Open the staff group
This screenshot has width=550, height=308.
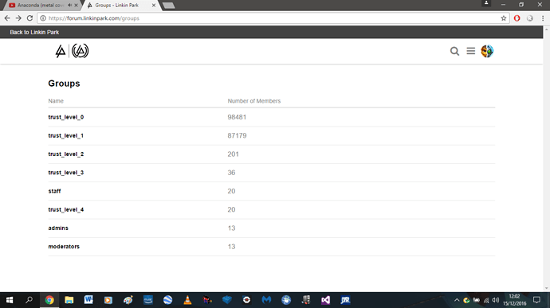tap(54, 191)
